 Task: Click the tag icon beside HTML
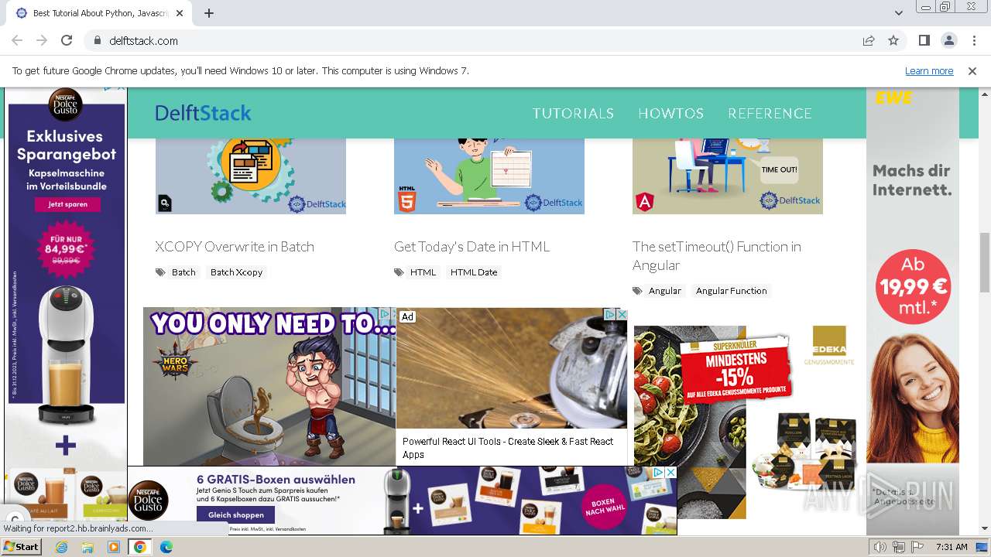399,272
